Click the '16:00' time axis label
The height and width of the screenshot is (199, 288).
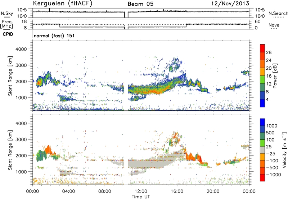point(177,191)
